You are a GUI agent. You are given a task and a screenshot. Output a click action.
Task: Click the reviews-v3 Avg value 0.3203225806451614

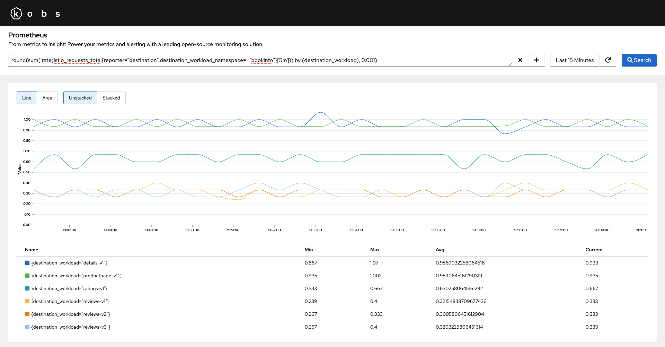pos(459,327)
